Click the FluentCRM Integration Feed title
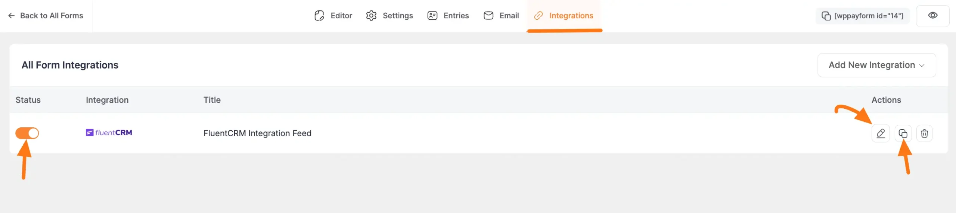Screen dimensions: 956x213 pos(257,133)
